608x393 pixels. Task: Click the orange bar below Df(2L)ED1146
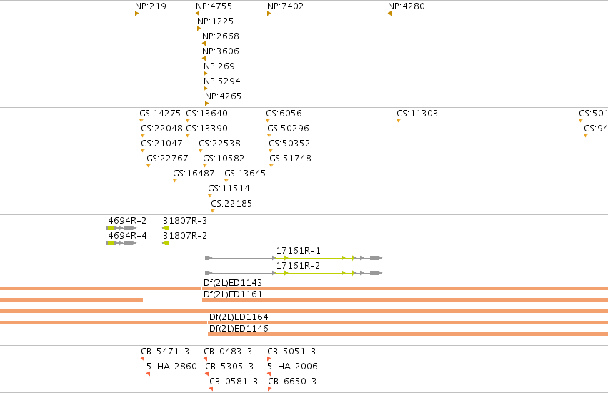click(x=408, y=334)
